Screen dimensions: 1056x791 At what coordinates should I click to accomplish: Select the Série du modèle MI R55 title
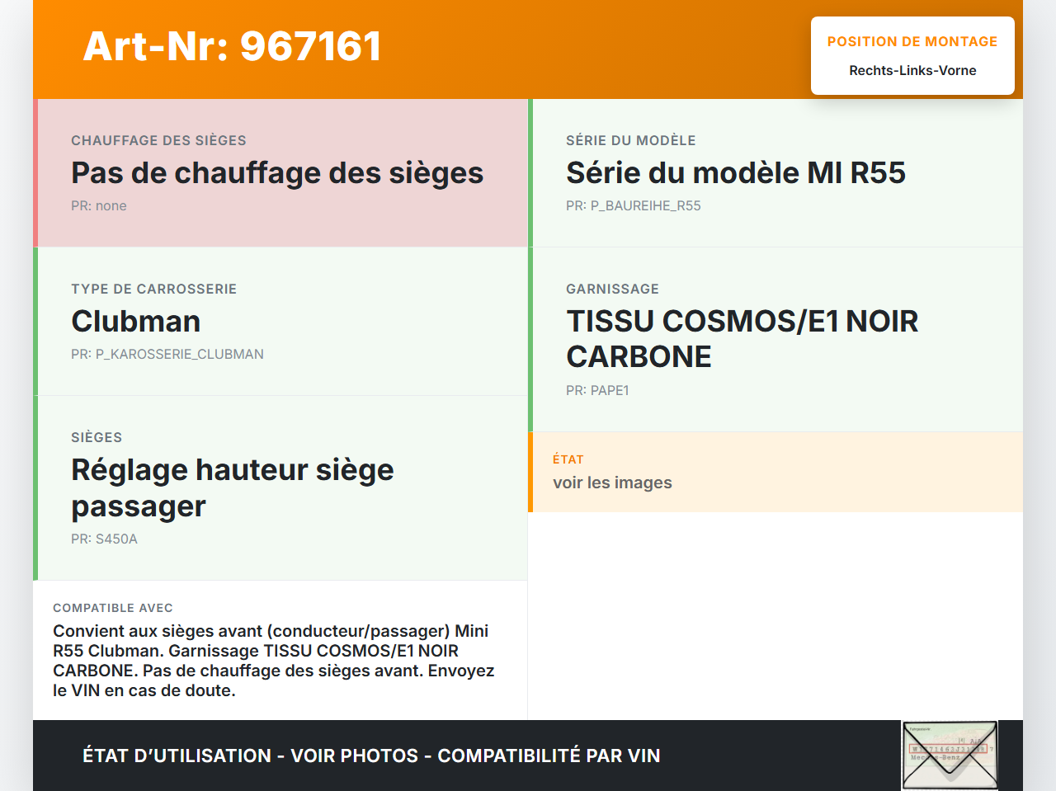click(x=735, y=173)
